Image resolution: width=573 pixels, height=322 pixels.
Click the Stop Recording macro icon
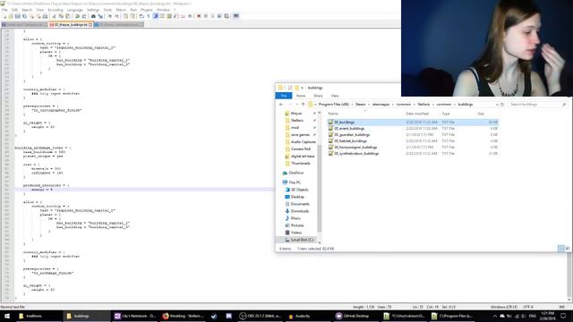206,16
